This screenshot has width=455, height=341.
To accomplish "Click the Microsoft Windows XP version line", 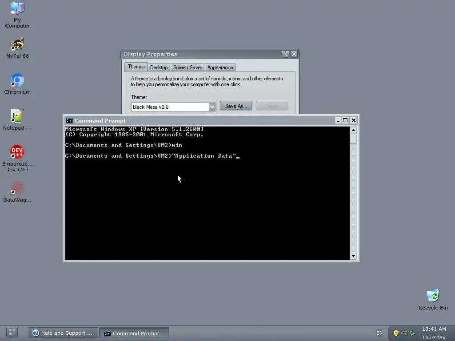I will pos(135,129).
